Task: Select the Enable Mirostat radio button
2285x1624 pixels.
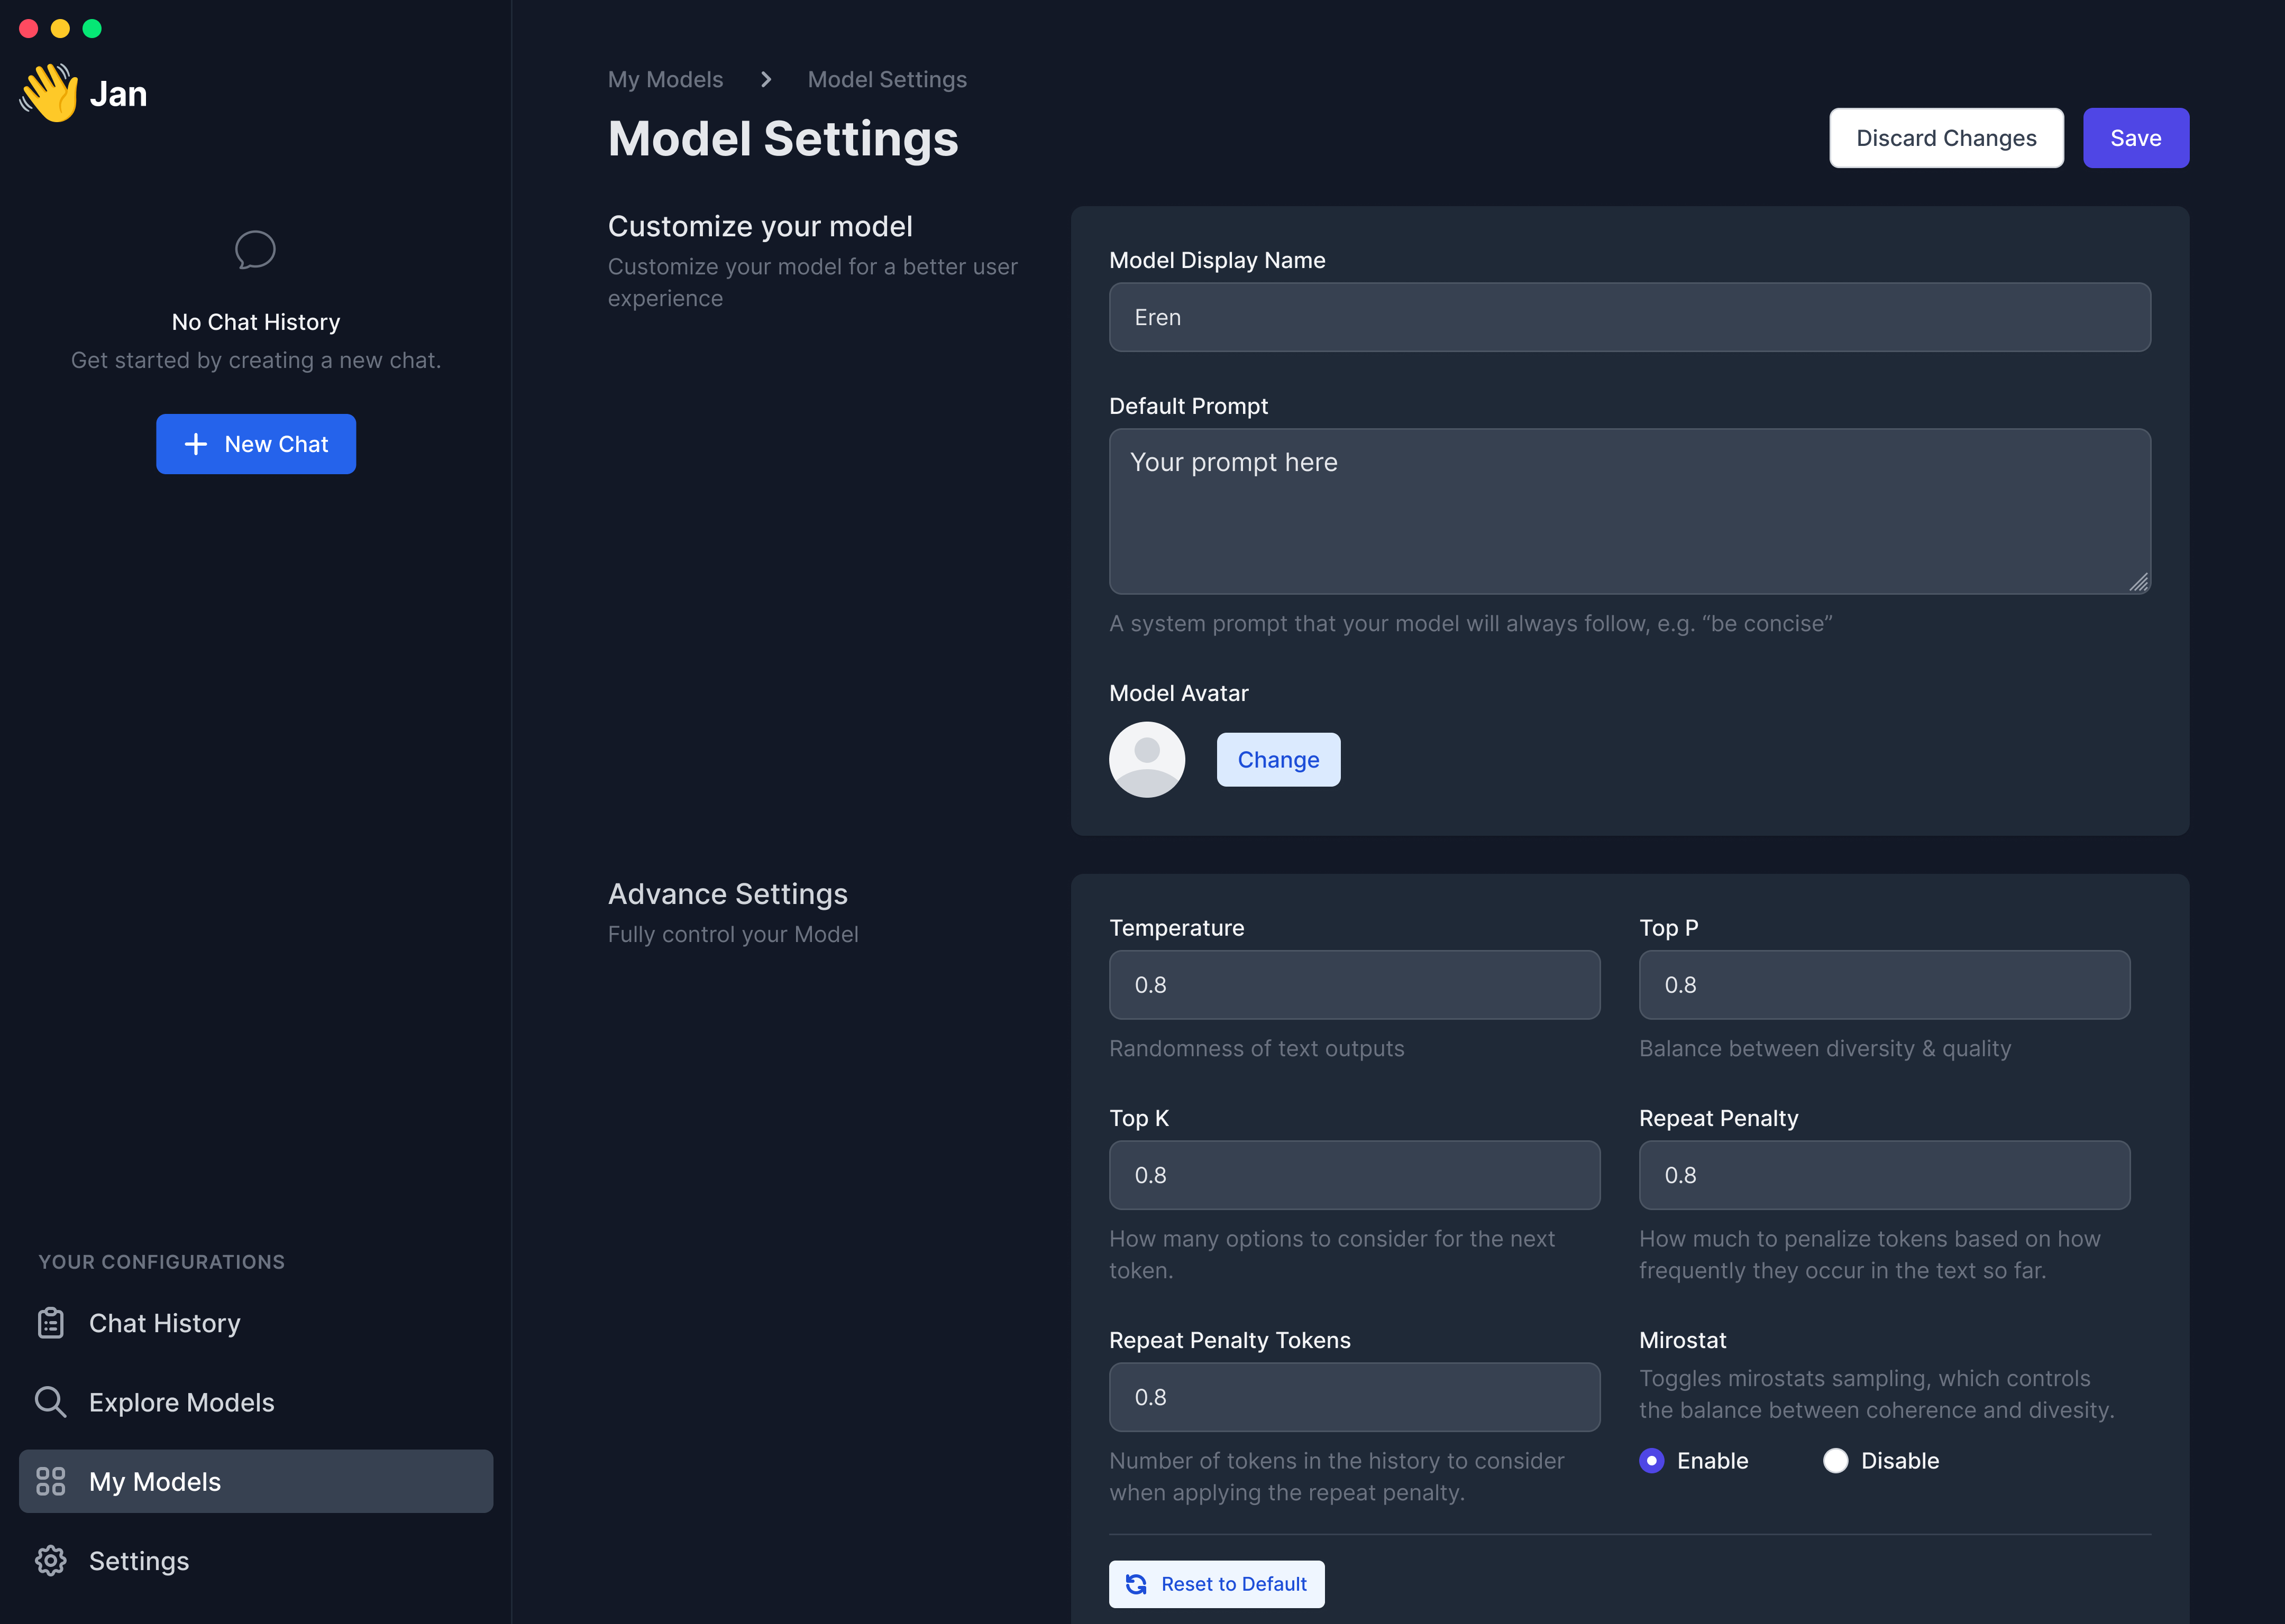Action: tap(1652, 1461)
